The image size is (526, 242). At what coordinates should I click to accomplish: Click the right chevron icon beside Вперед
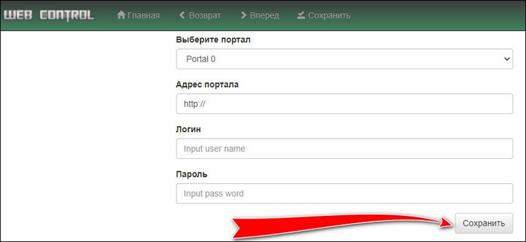244,15
